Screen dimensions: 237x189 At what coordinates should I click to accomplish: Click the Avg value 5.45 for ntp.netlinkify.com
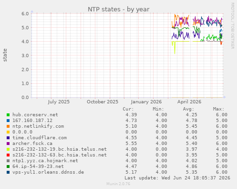click(192, 126)
